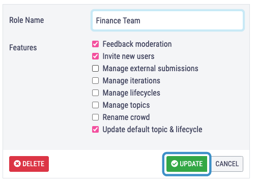This screenshot has width=256, height=183.
Task: Click the green UPDATE button
Action: (187, 164)
